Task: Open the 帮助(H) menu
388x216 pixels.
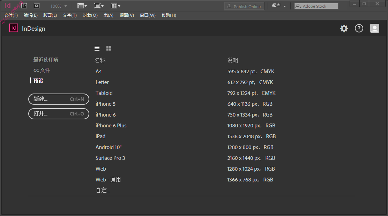Action: 169,15
